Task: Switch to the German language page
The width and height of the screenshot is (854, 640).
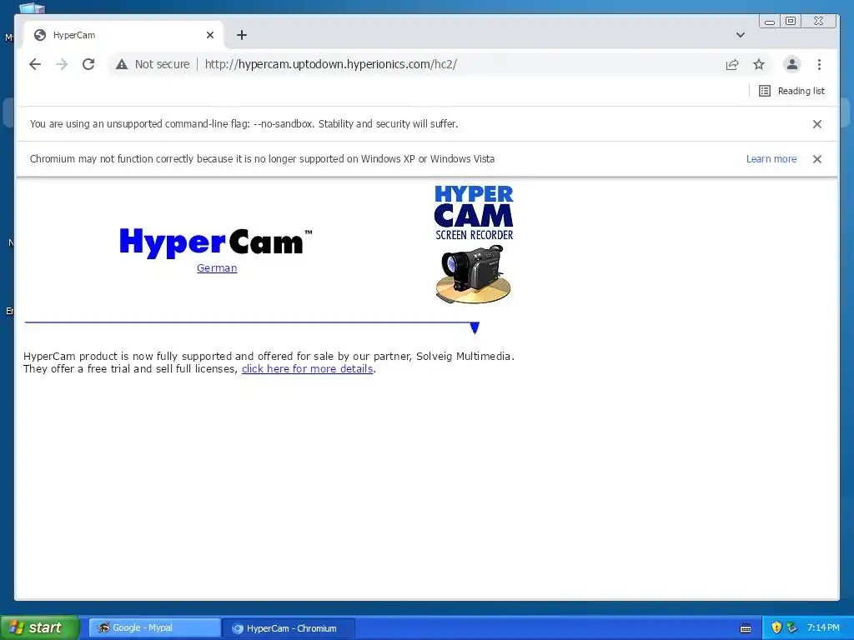Action: click(217, 267)
